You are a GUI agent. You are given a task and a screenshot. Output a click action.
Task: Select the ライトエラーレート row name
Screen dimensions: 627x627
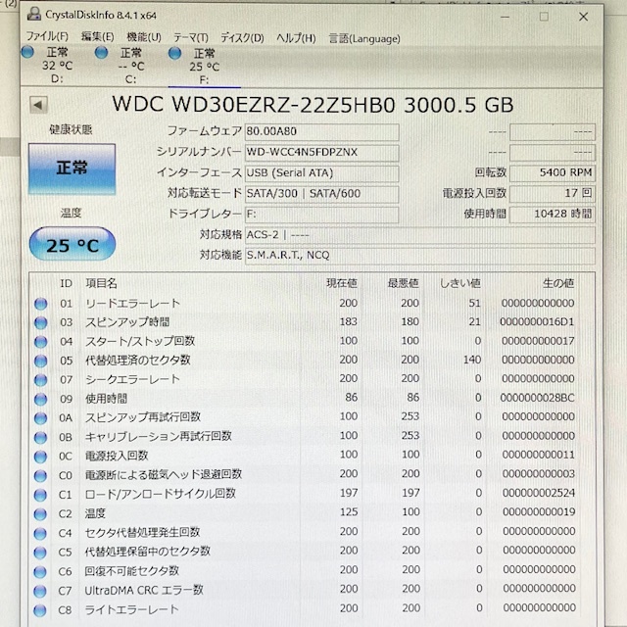[131, 609]
